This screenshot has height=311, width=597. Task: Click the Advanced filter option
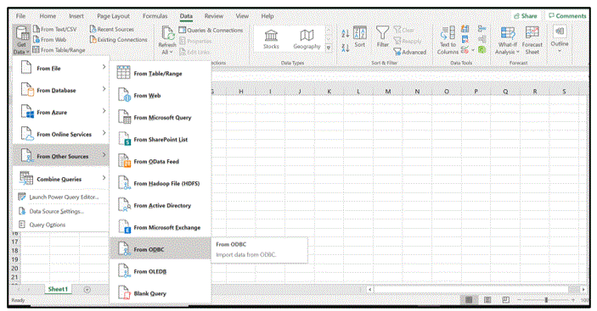pyautogui.click(x=409, y=52)
